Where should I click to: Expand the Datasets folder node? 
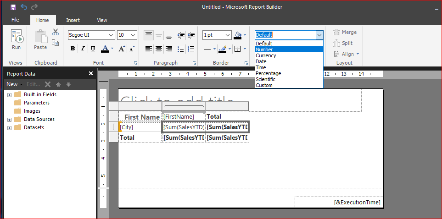click(9, 127)
